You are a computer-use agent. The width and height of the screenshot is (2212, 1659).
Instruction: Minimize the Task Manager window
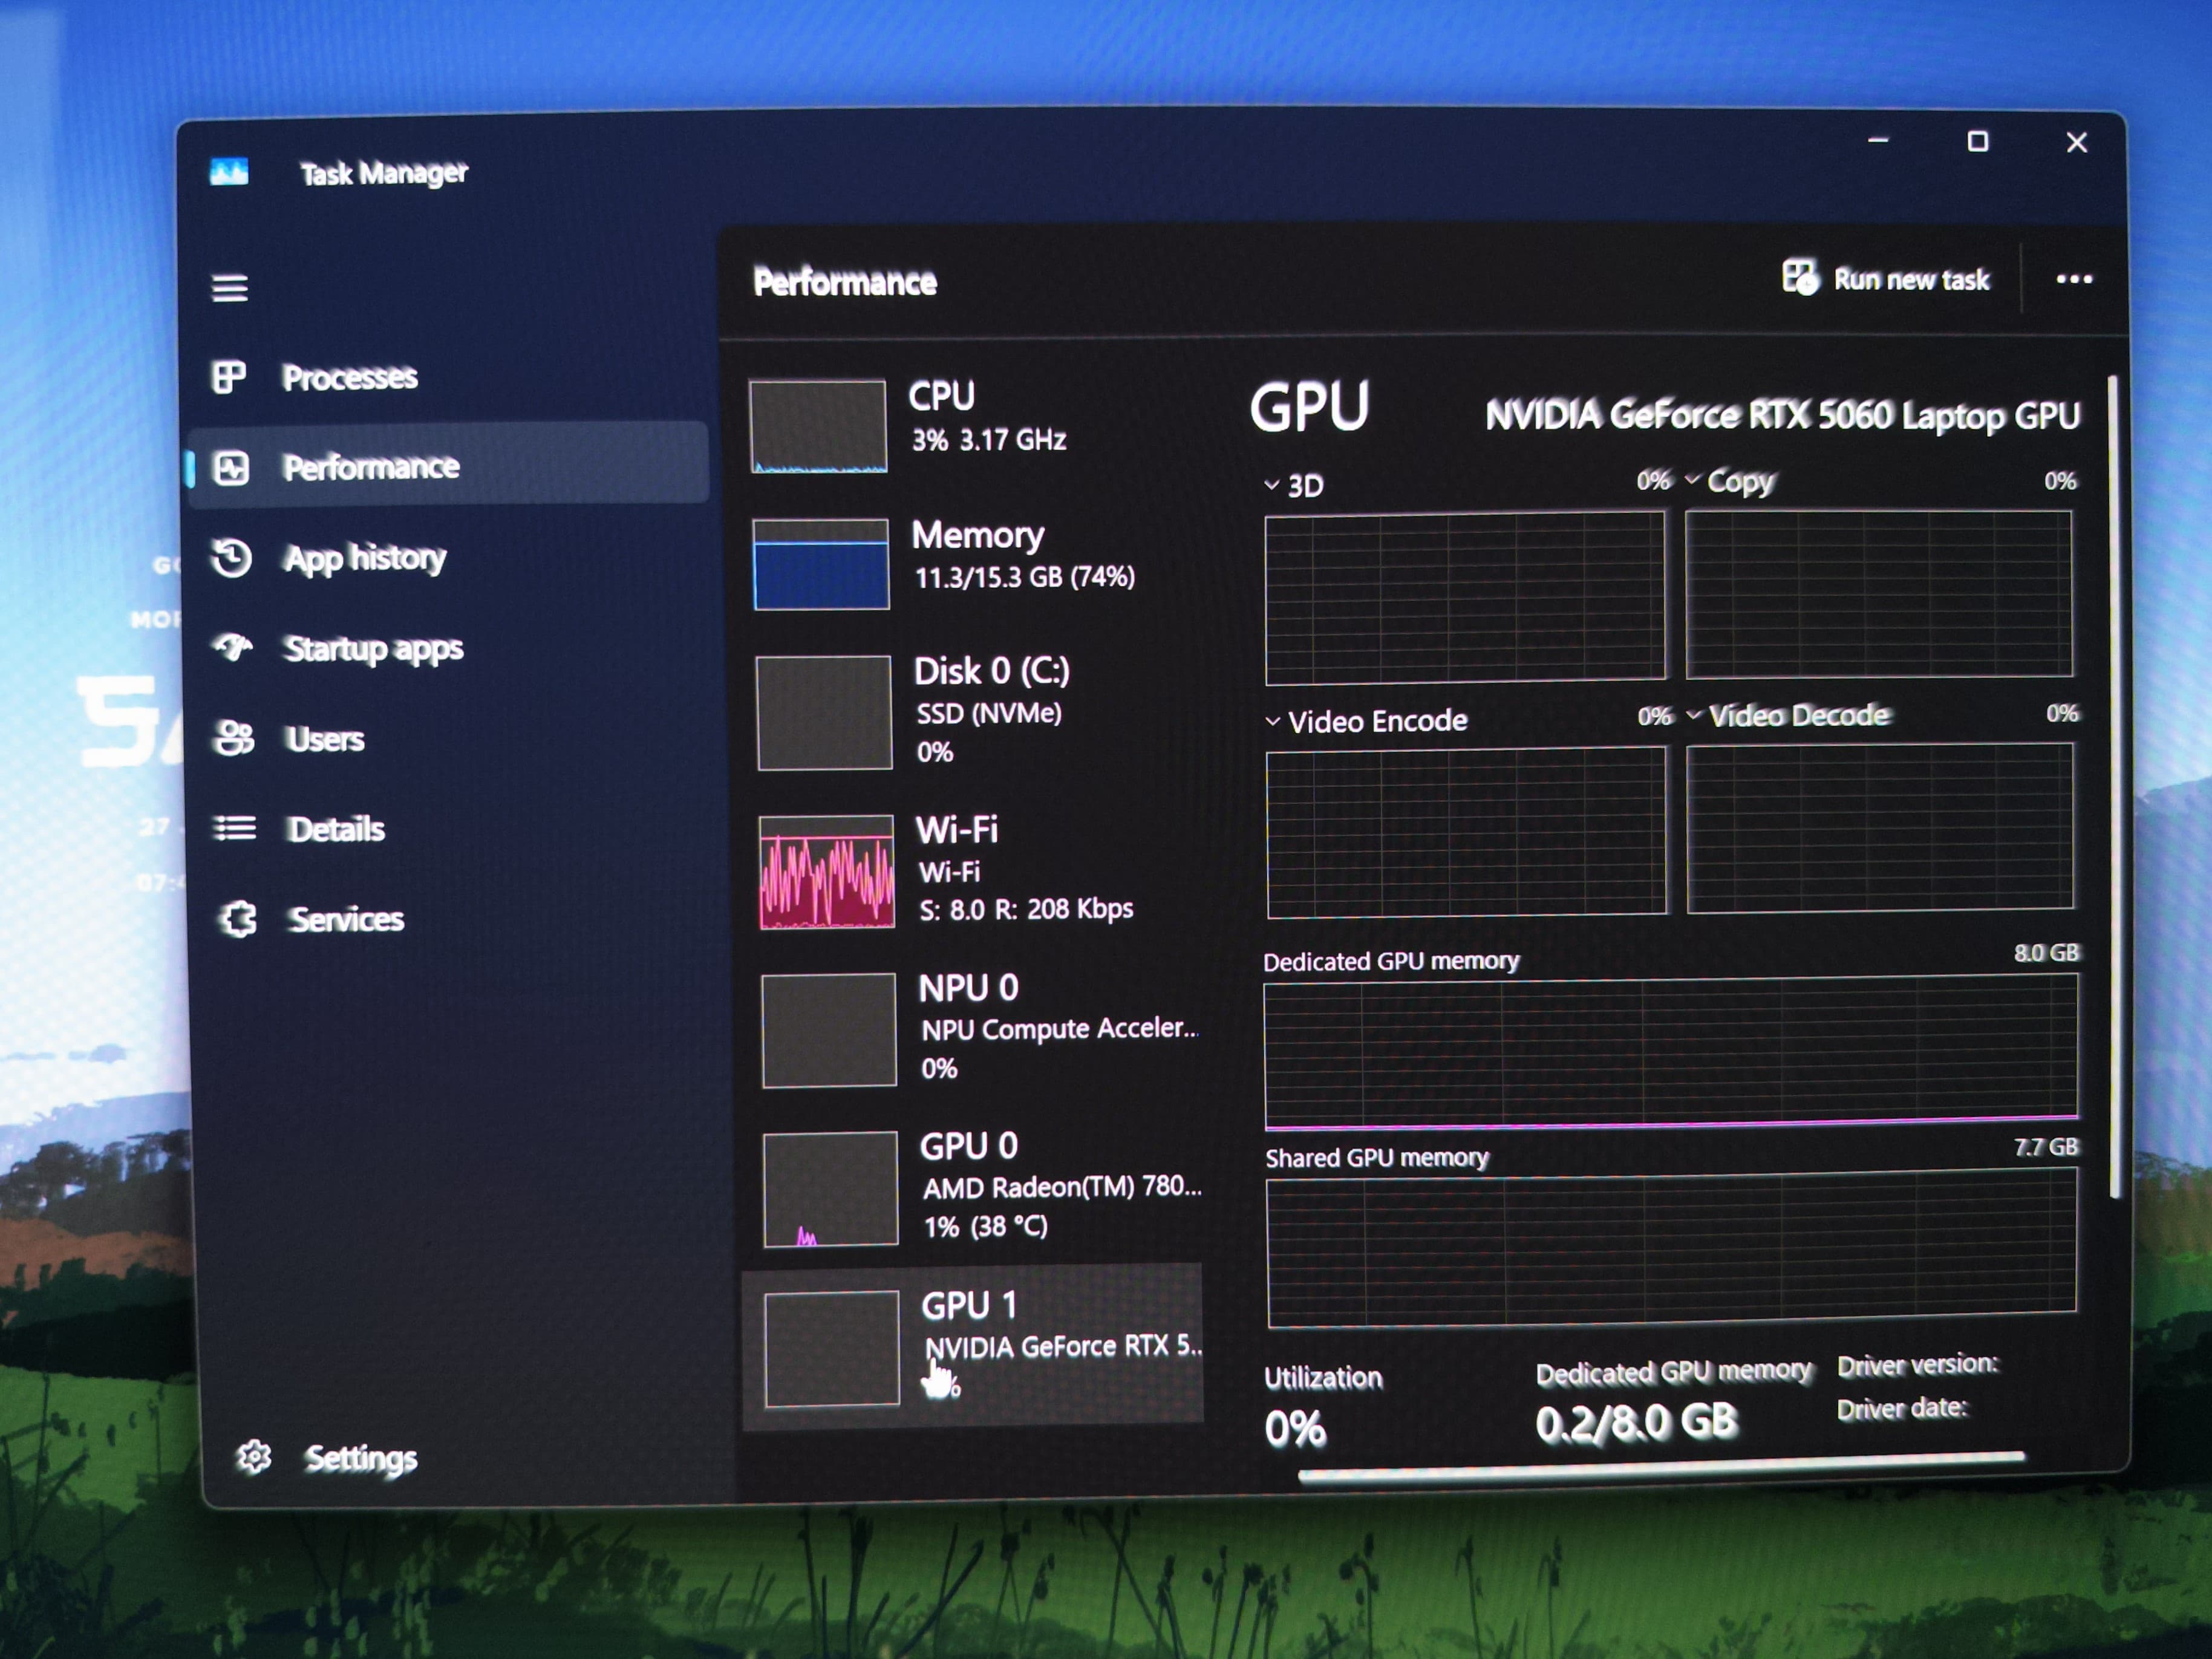click(x=1879, y=141)
